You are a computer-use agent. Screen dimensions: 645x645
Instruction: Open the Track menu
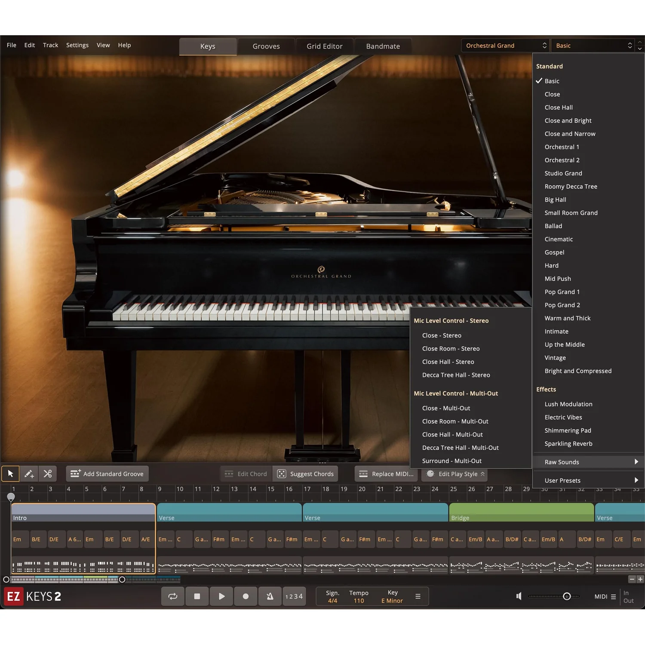click(50, 45)
